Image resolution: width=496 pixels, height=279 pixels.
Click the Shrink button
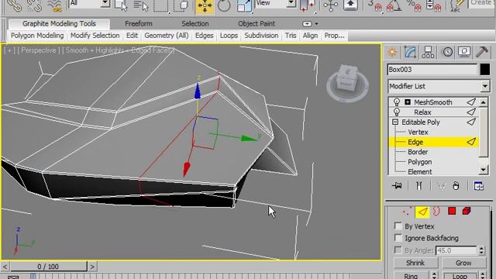tap(415, 263)
